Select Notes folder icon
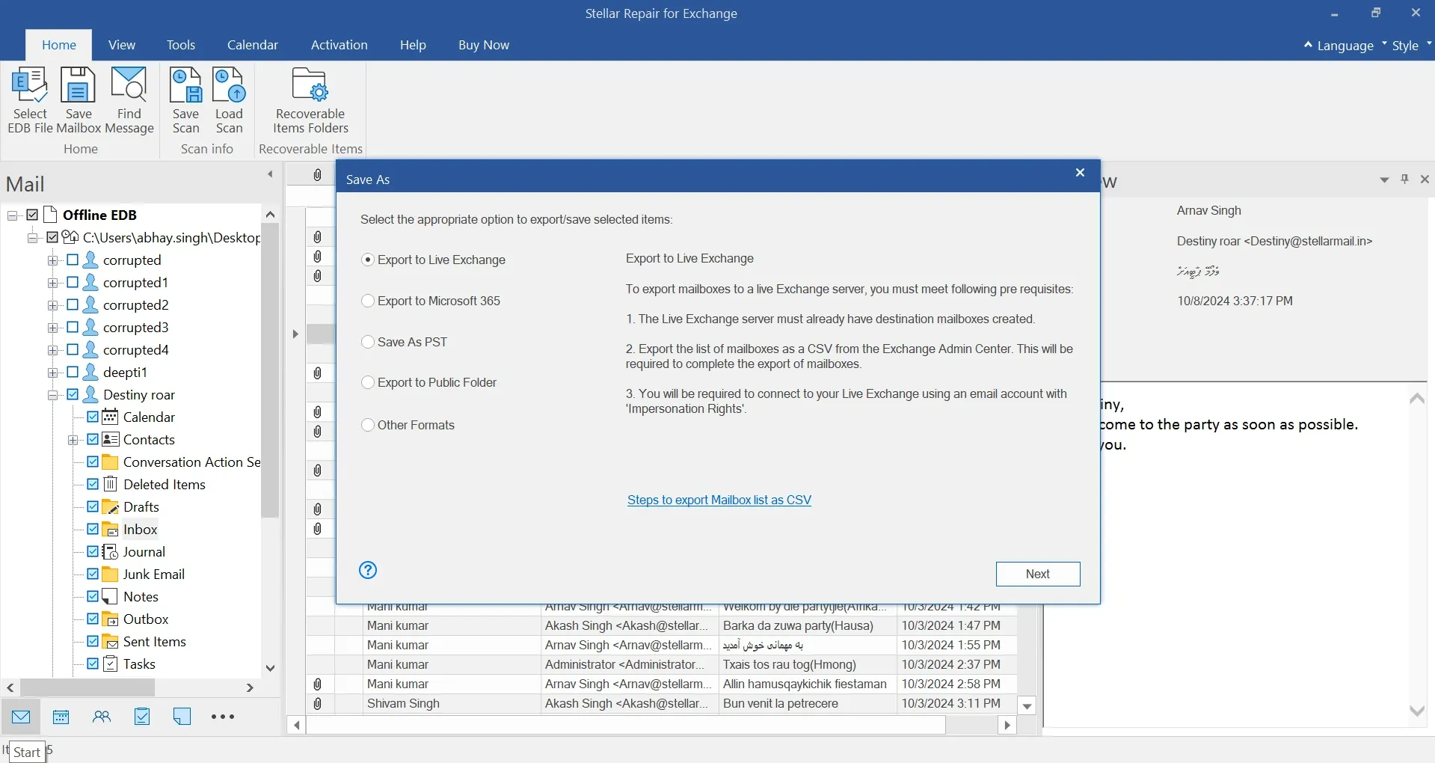The height and width of the screenshot is (763, 1435). coord(110,596)
